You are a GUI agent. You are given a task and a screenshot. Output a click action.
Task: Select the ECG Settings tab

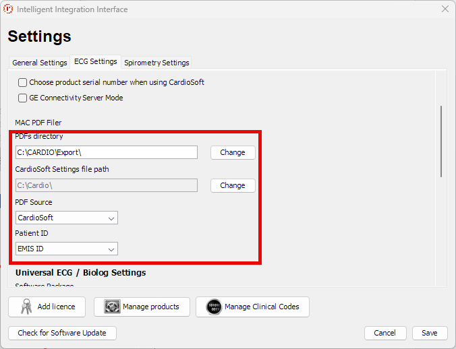(x=95, y=62)
